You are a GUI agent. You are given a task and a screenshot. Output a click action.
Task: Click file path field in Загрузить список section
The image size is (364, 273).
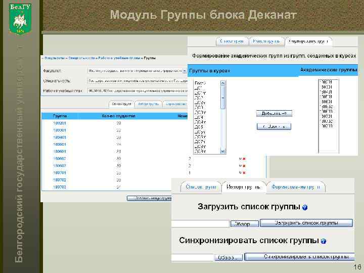click(200, 224)
